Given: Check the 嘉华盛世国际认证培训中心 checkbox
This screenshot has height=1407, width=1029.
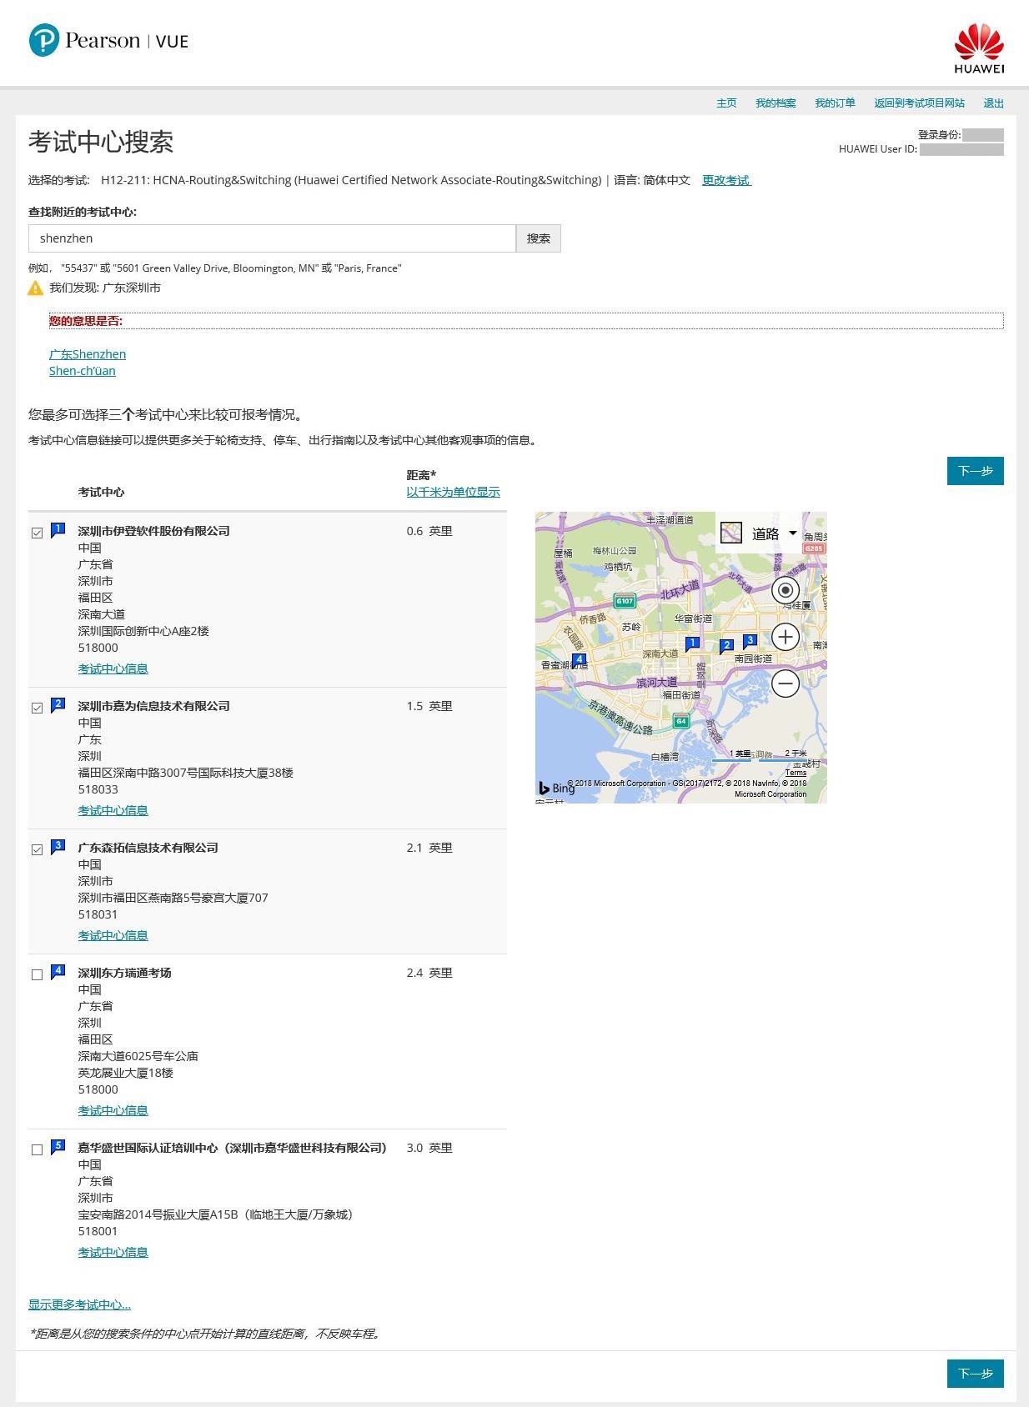Looking at the screenshot, I should (x=37, y=1149).
